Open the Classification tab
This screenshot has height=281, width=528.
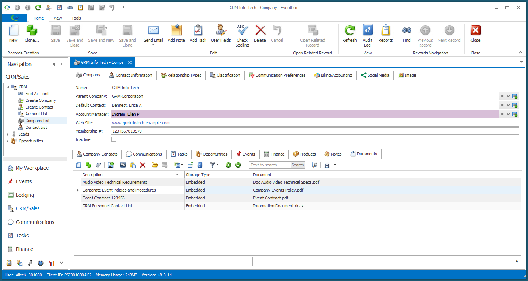pyautogui.click(x=225, y=75)
